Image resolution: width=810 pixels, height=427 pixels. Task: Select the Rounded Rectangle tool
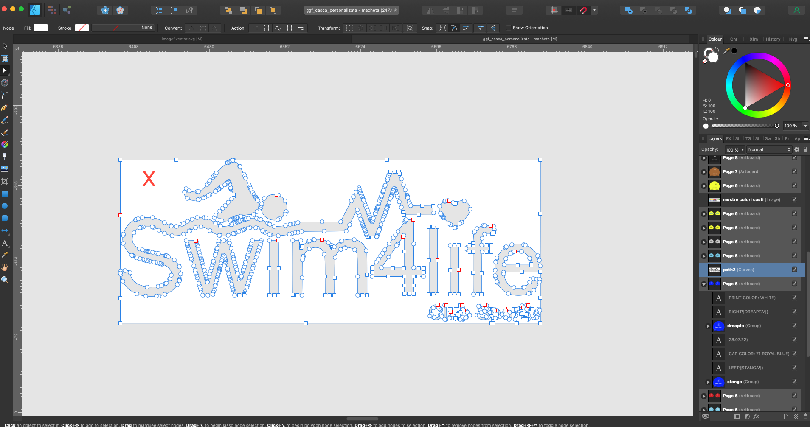(x=5, y=218)
